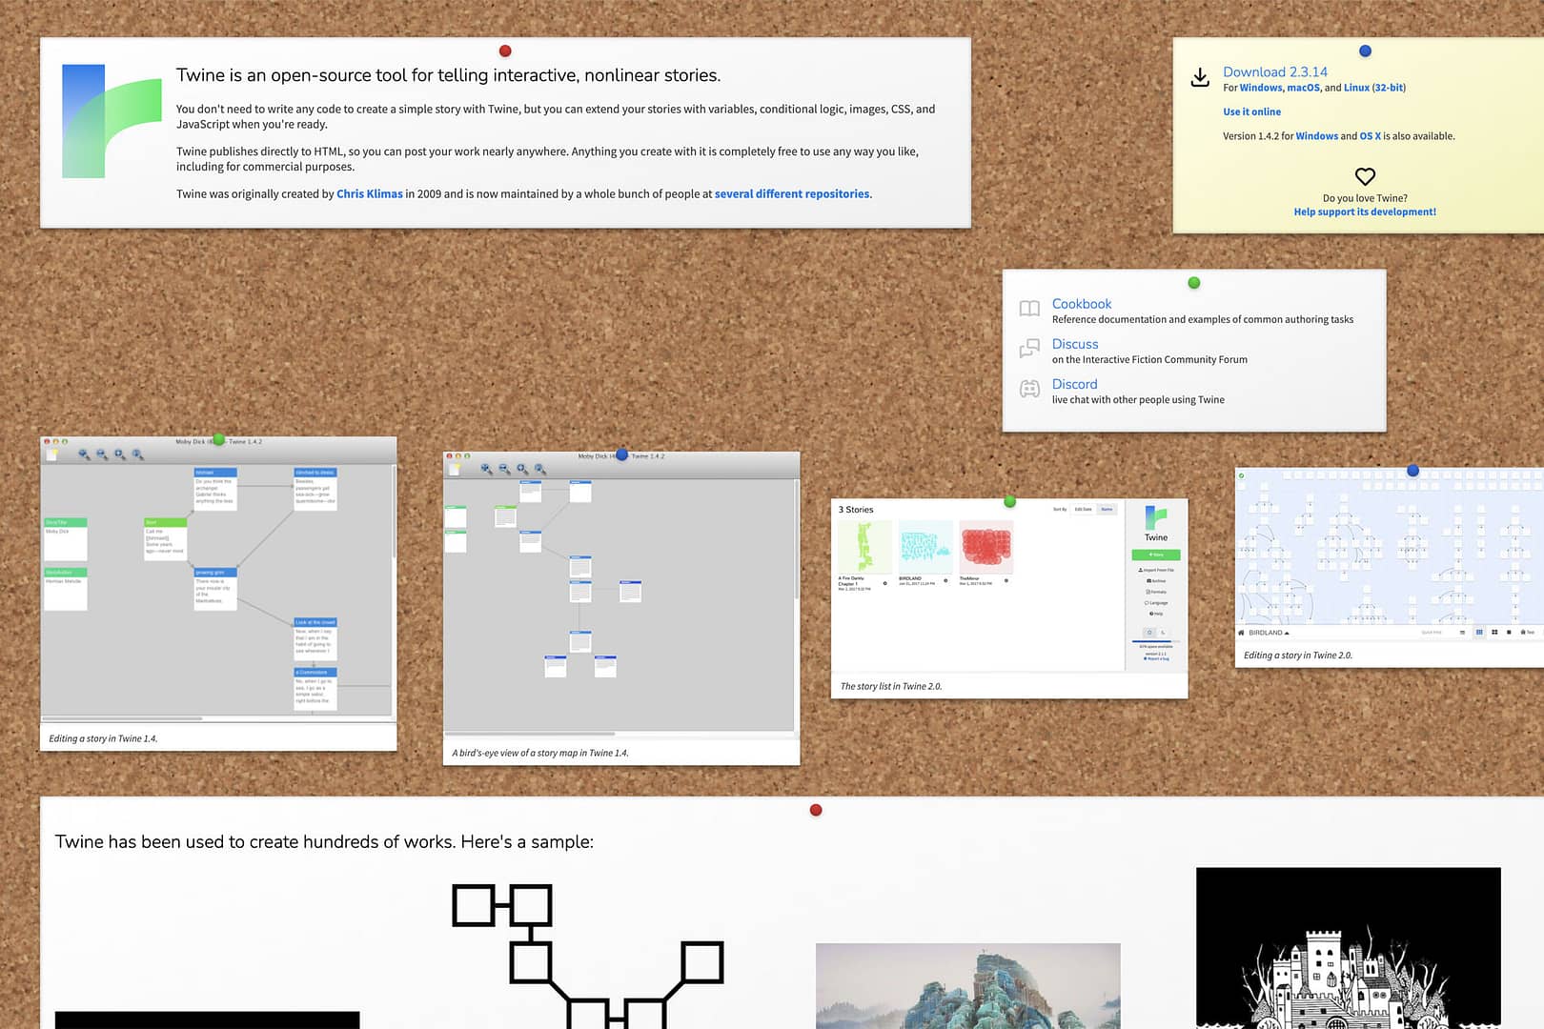1544x1029 pixels.
Task: Open the Discord chat link
Action: click(1075, 384)
